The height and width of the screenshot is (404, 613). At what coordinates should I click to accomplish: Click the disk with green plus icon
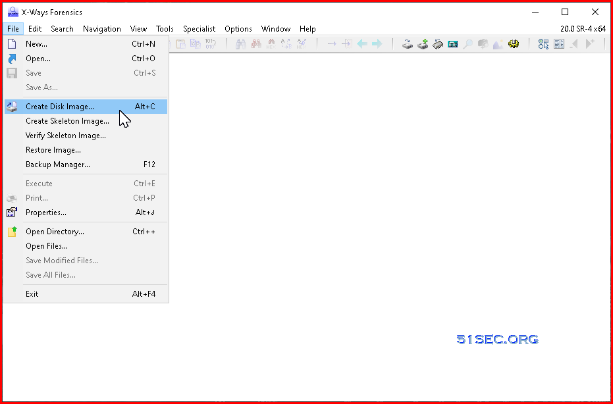pyautogui.click(x=423, y=44)
